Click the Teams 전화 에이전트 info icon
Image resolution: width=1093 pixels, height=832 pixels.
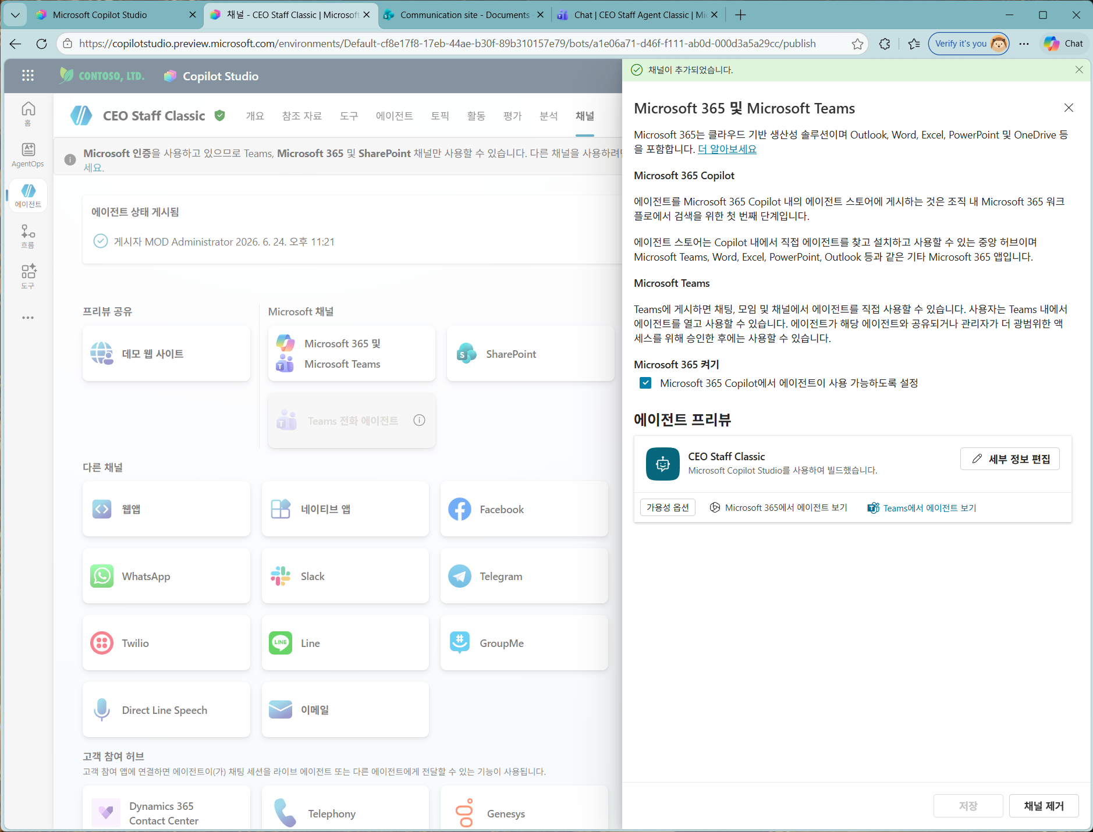click(419, 420)
